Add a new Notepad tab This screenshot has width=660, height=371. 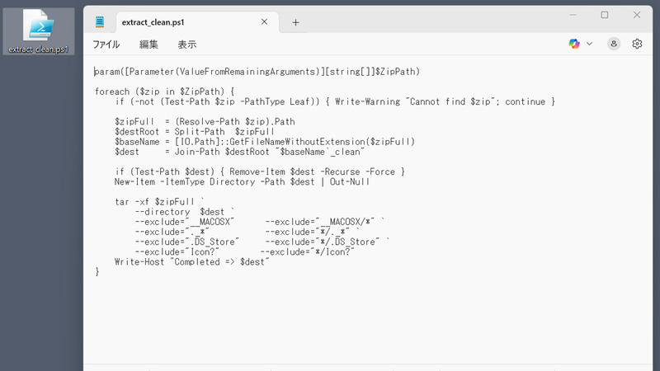tap(295, 22)
